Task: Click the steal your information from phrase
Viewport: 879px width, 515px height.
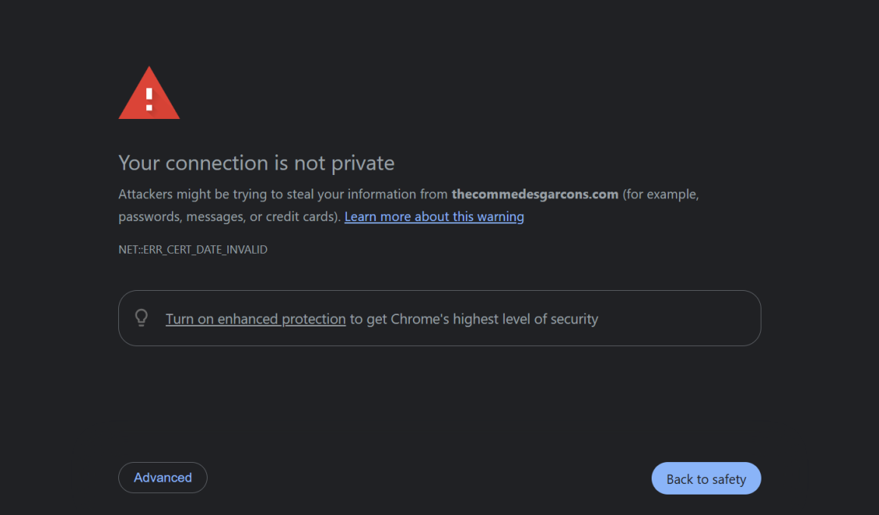Action: point(368,195)
